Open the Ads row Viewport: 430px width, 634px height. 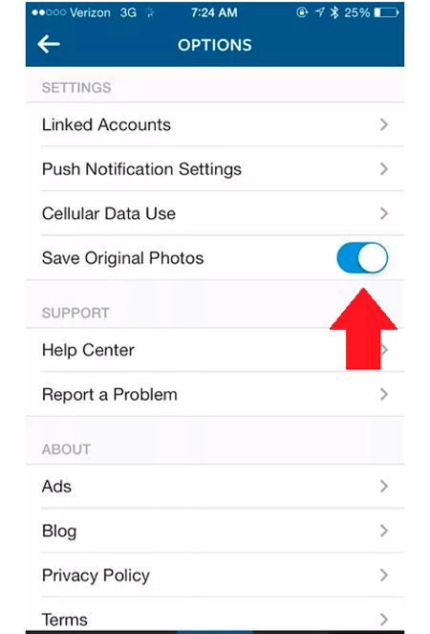point(215,486)
